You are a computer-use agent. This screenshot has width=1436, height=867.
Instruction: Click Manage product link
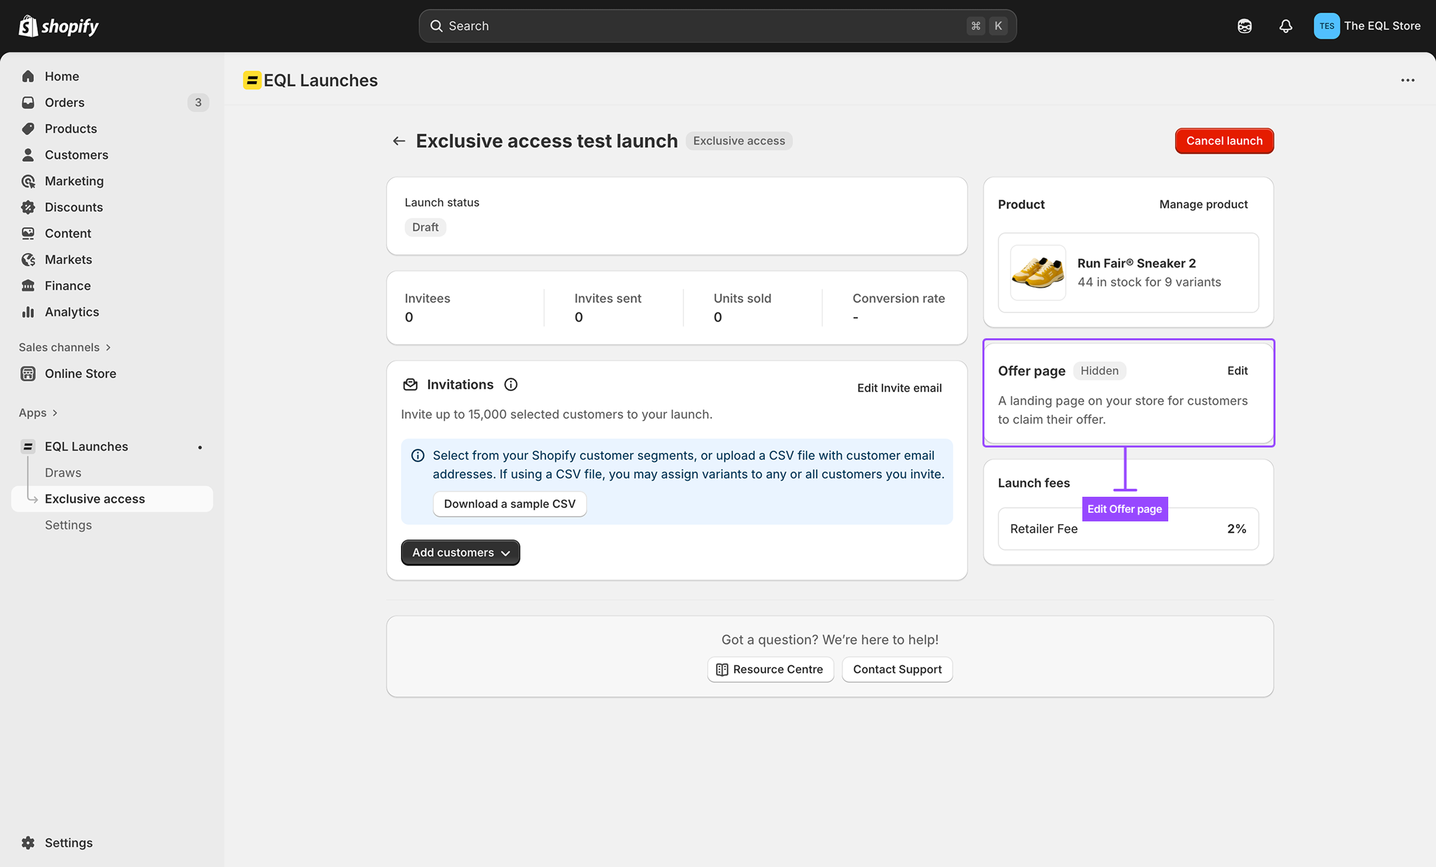coord(1203,204)
